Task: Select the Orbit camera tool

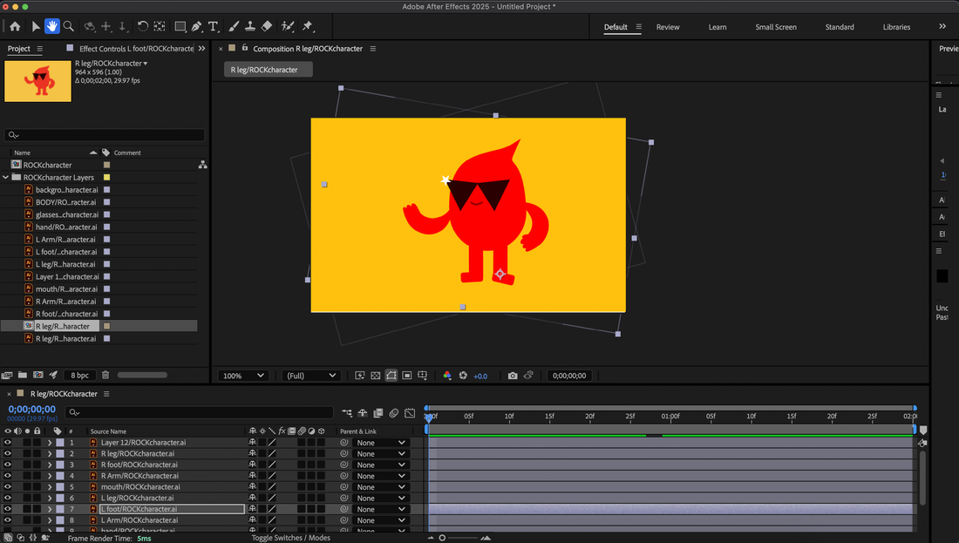Action: pos(89,26)
